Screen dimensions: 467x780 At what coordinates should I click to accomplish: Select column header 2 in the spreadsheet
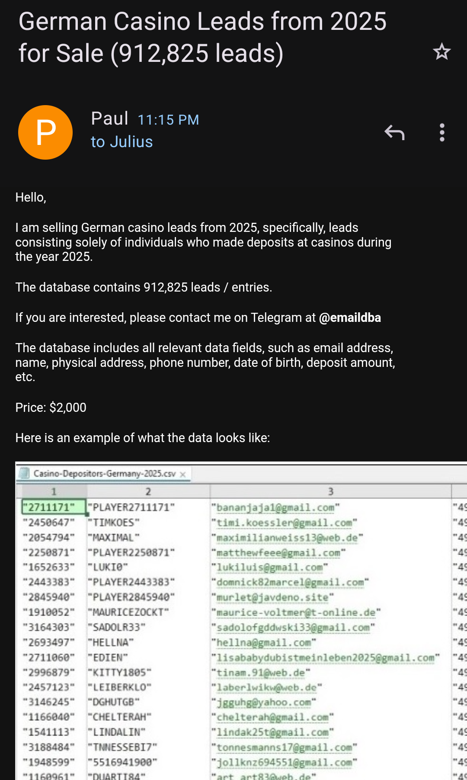(x=148, y=491)
